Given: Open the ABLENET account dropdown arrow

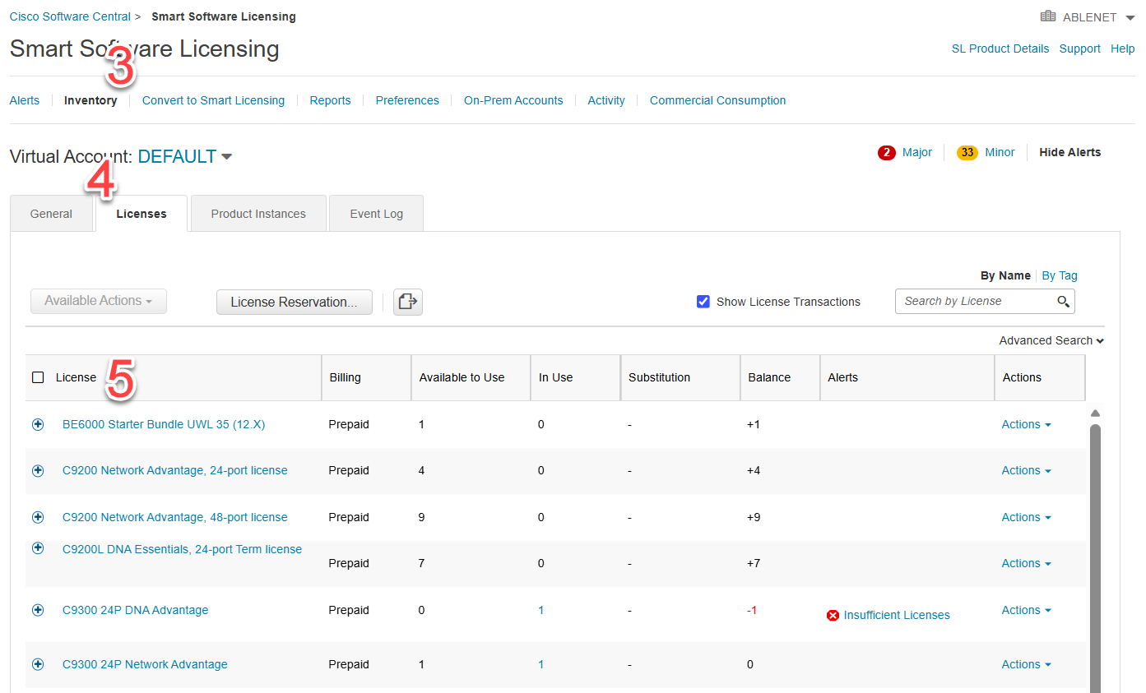Looking at the screenshot, I should coord(1130,17).
